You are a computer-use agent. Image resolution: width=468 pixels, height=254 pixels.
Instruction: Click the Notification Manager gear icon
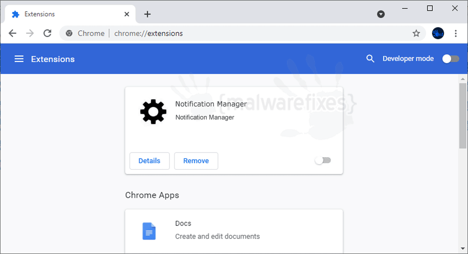point(153,112)
